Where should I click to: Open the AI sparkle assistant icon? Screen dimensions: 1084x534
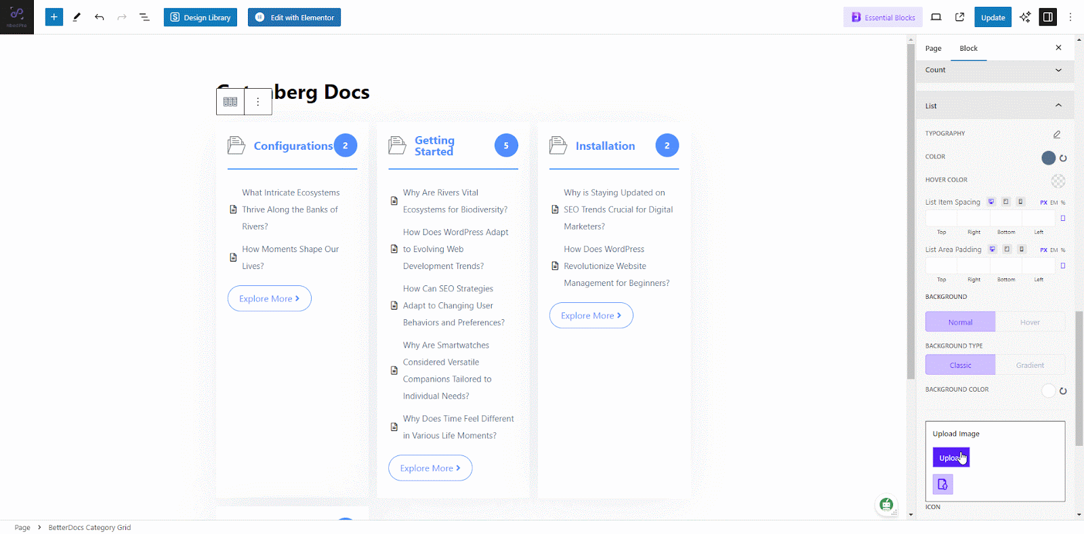coord(1025,17)
